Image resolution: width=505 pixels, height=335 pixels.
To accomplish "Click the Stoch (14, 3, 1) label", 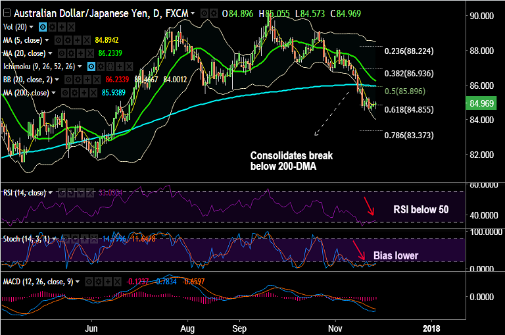I will tap(26, 239).
